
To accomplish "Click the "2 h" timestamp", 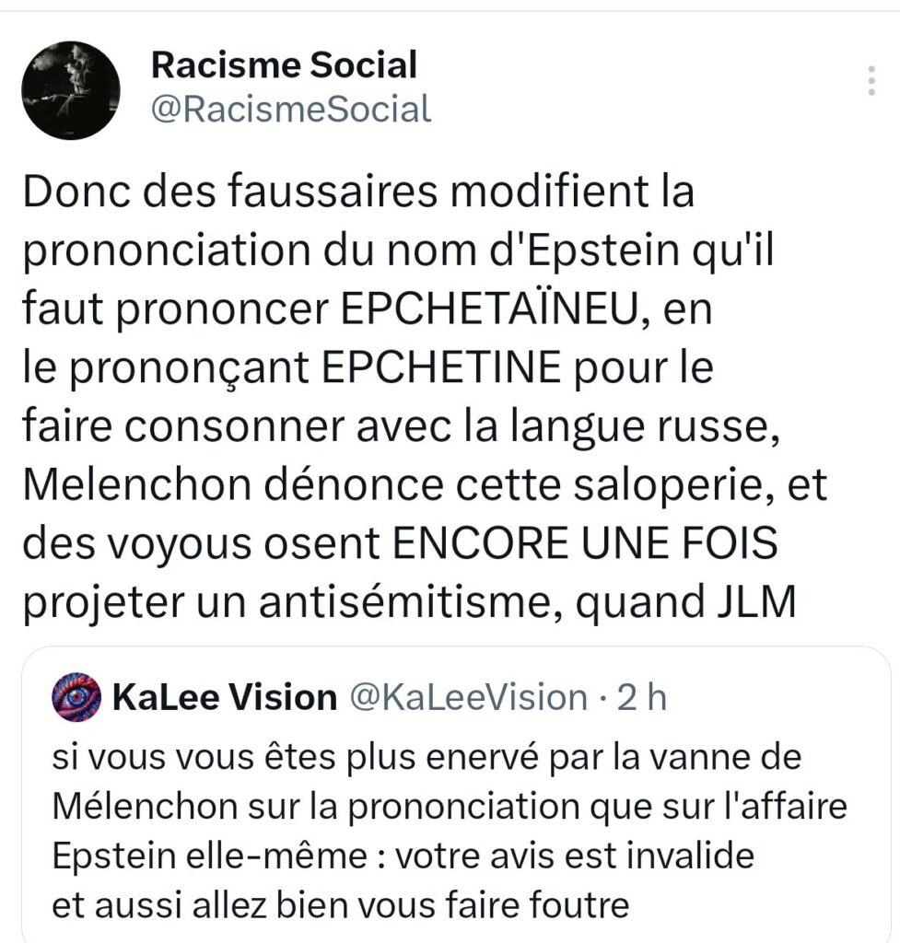I will 640,697.
